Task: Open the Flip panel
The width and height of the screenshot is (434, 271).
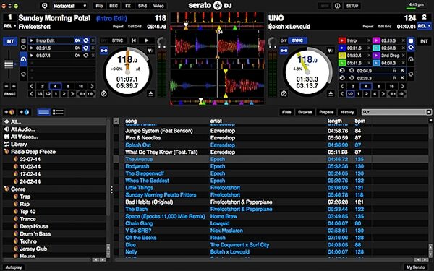Action: [99, 6]
